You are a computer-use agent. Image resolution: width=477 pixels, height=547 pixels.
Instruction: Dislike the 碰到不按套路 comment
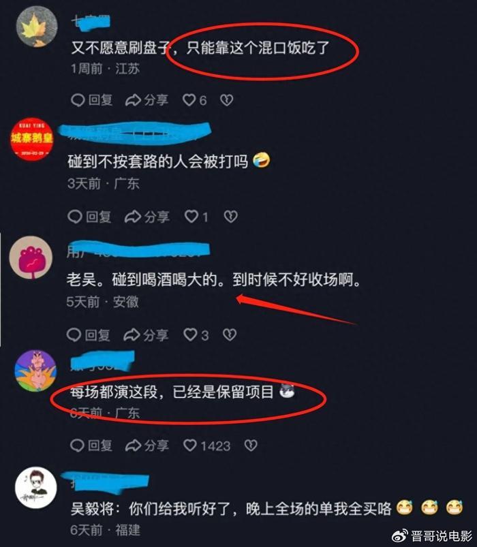(x=230, y=217)
